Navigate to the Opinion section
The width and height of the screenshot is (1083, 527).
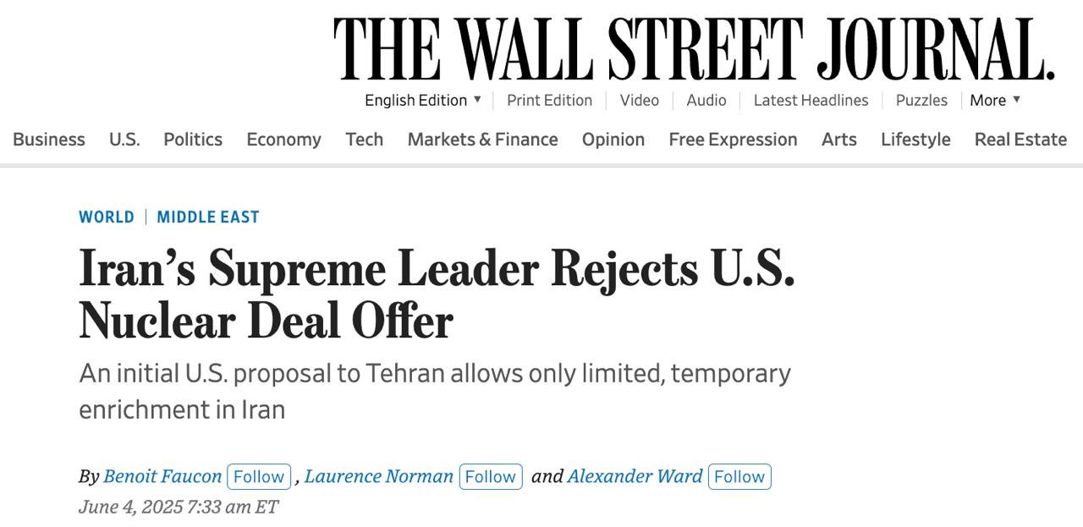pos(613,140)
